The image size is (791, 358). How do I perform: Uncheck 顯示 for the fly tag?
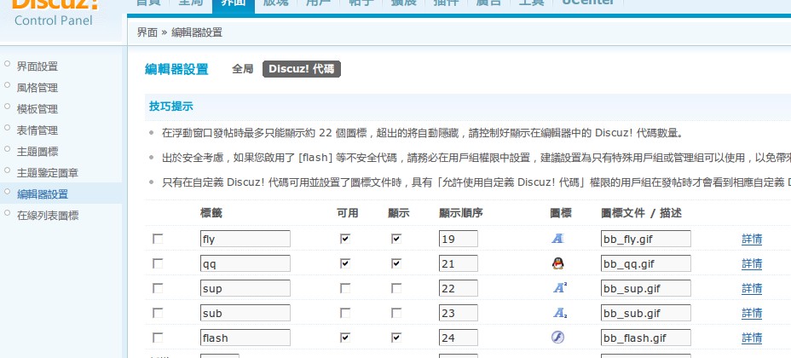tap(396, 239)
